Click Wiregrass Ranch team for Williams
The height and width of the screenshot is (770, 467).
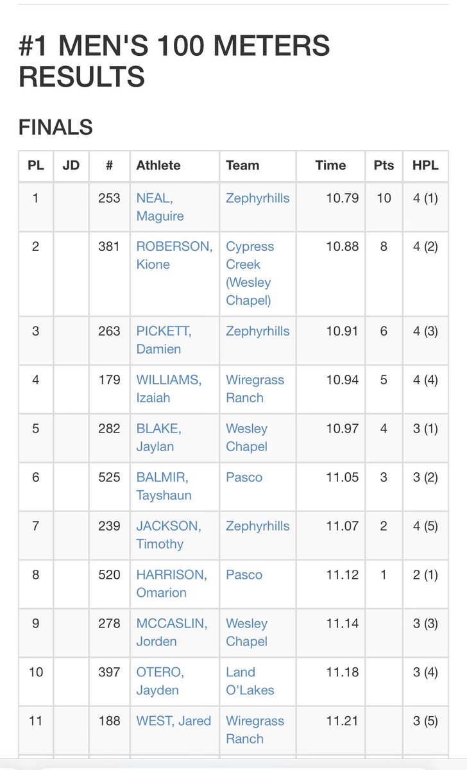[255, 389]
